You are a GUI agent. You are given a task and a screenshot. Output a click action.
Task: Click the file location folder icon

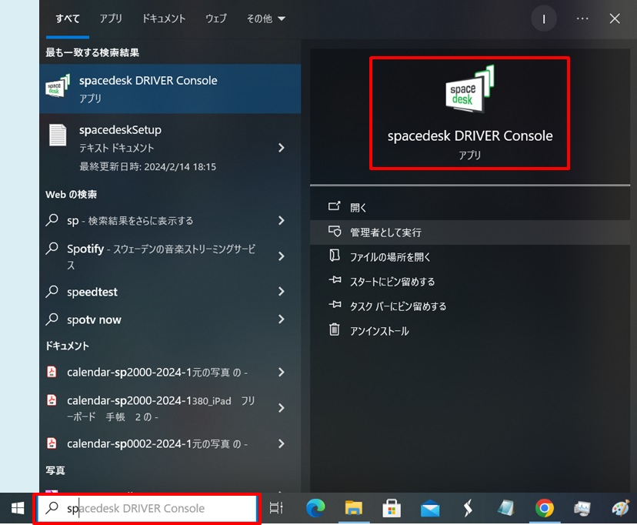(x=335, y=256)
